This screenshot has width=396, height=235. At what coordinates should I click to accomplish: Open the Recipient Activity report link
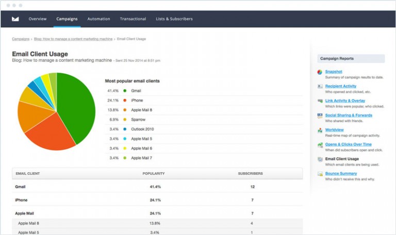click(x=341, y=86)
